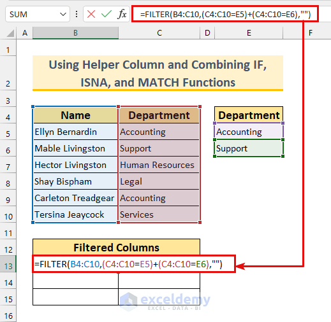Click the formula bar FILTER formula text

coord(225,15)
